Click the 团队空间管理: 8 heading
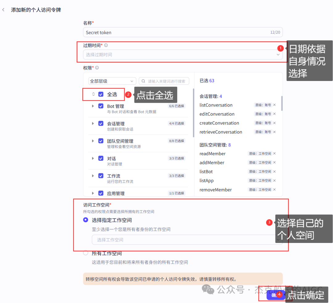Image resolution: width=333 pixels, height=303 pixels. 215,145
